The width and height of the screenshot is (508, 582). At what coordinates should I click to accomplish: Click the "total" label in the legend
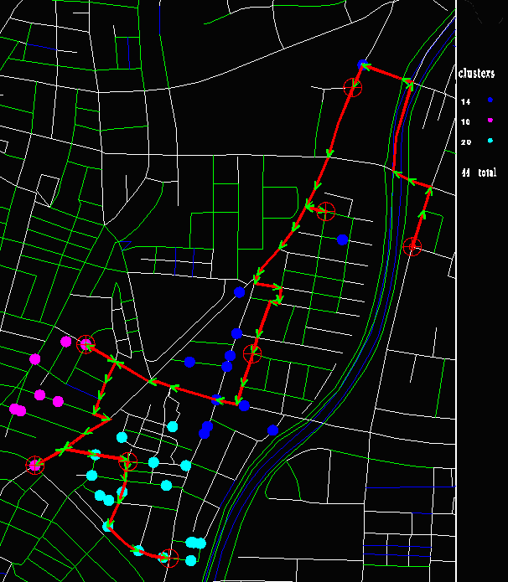pyautogui.click(x=487, y=173)
